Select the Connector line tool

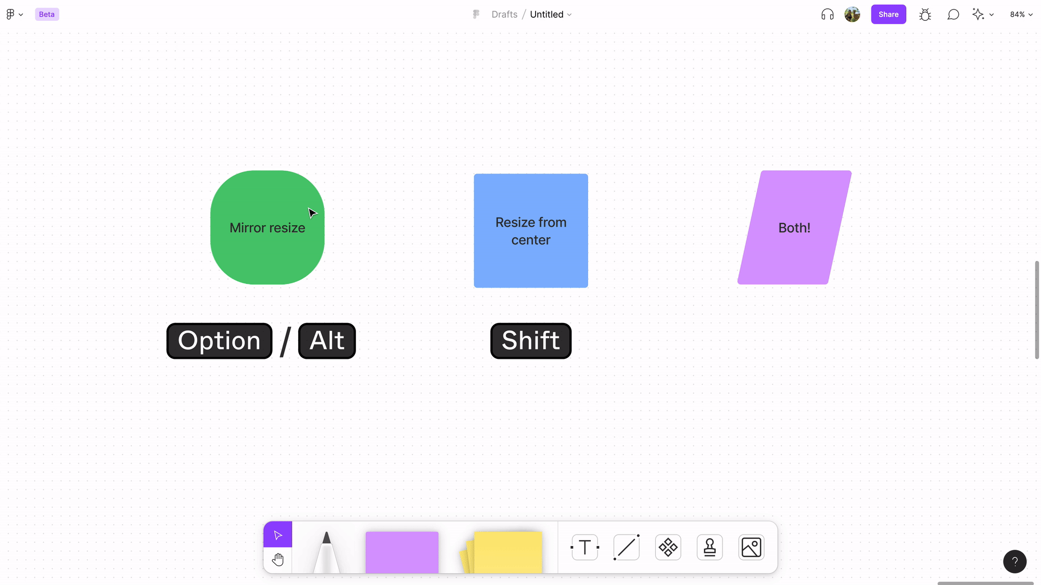[626, 548]
